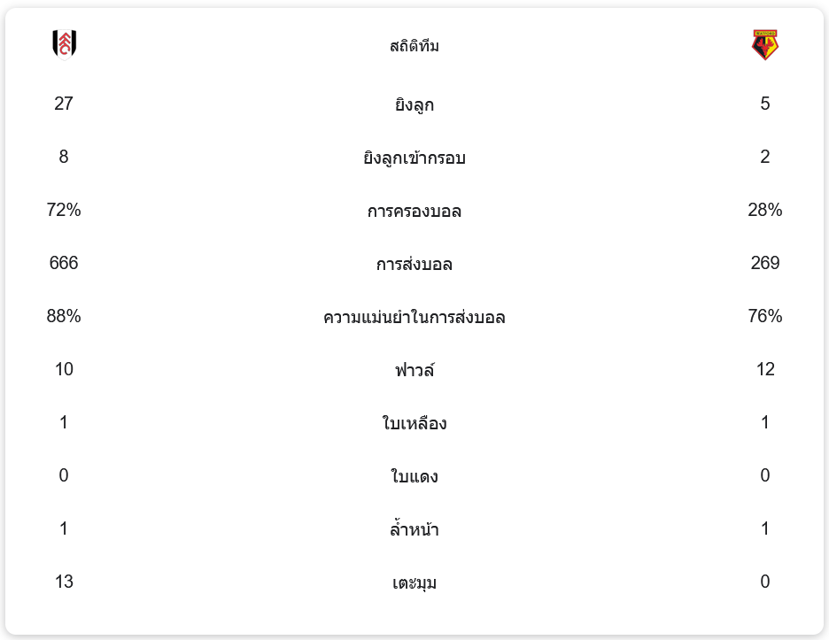Click the Watford club crest
This screenshot has width=829, height=640.
(764, 44)
